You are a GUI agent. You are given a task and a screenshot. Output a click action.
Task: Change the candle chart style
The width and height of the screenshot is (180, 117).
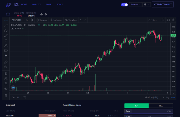32,20
